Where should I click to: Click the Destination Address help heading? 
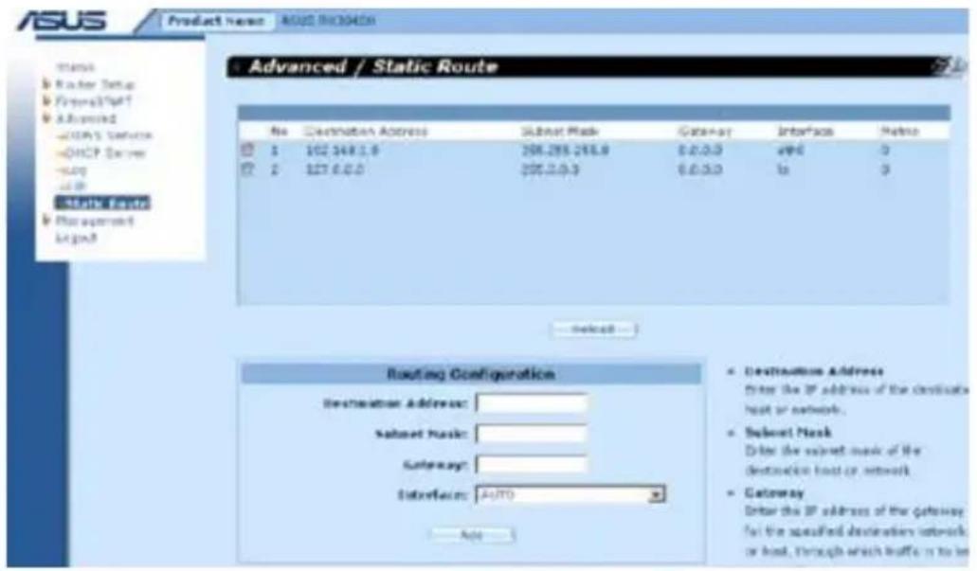coord(814,372)
